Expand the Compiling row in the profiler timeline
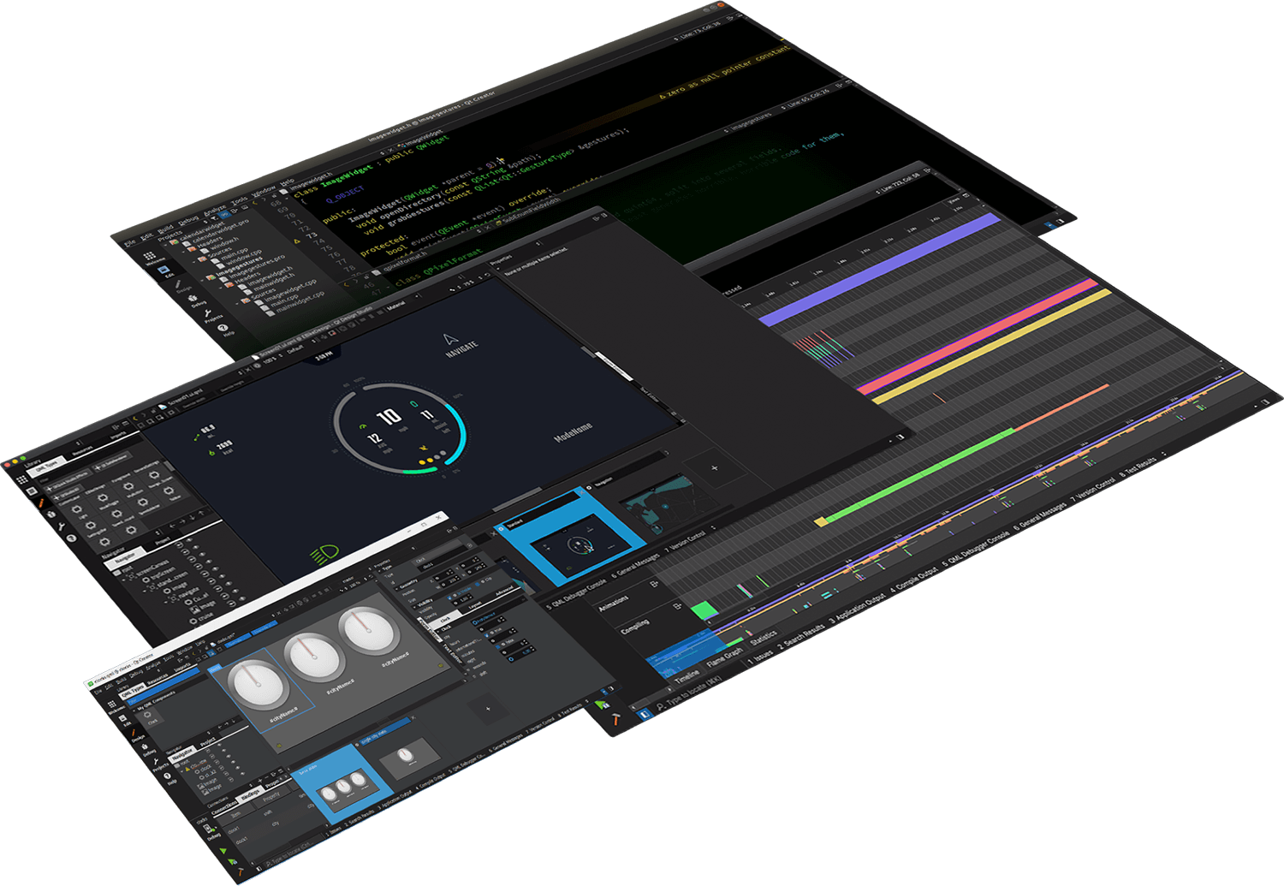The height and width of the screenshot is (886, 1284). coord(677,606)
